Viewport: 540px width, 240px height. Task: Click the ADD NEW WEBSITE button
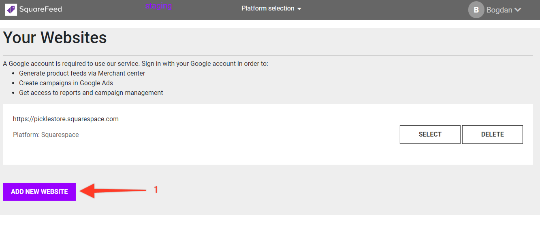tap(39, 192)
